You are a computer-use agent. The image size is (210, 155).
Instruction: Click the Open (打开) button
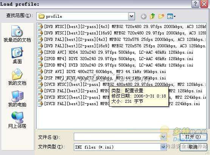pos(193,137)
